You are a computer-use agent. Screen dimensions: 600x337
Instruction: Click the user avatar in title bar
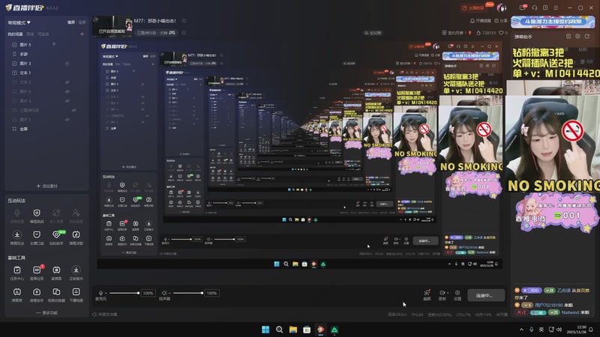pos(501,7)
